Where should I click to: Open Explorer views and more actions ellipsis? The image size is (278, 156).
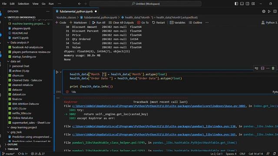coord(48,12)
